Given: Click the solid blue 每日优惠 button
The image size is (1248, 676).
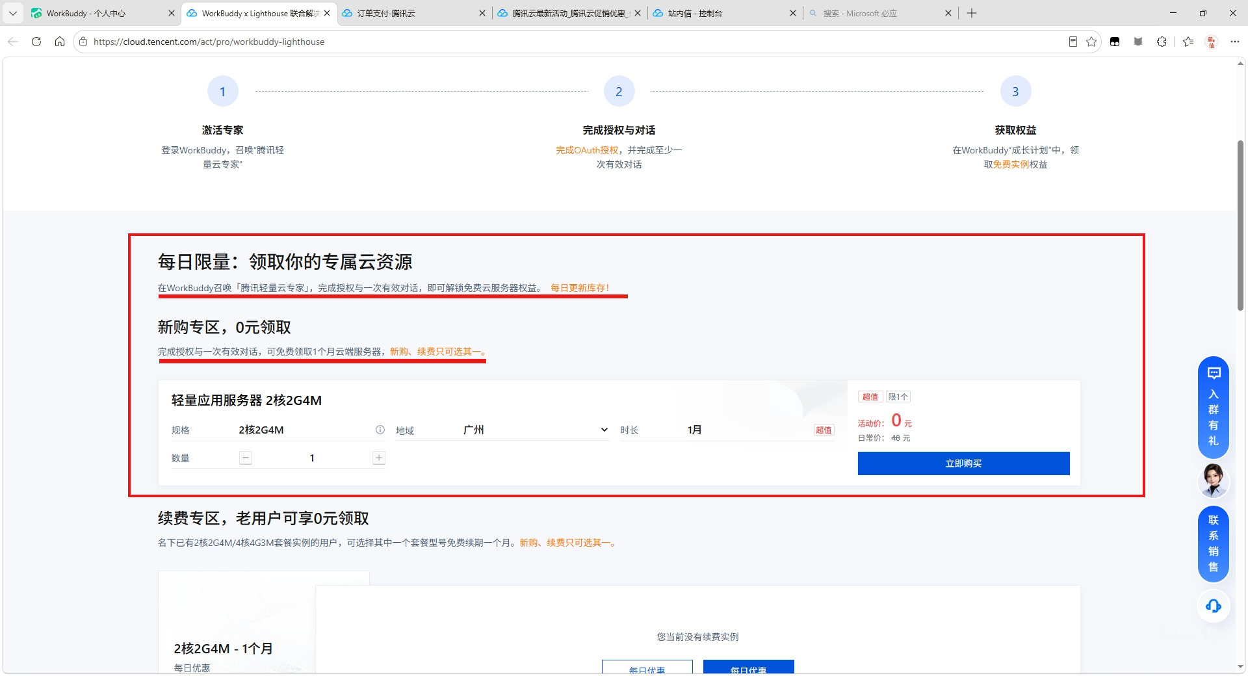Looking at the screenshot, I should tap(748, 668).
